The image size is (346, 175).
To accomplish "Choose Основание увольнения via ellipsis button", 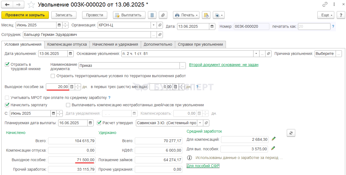I will point(262,54).
